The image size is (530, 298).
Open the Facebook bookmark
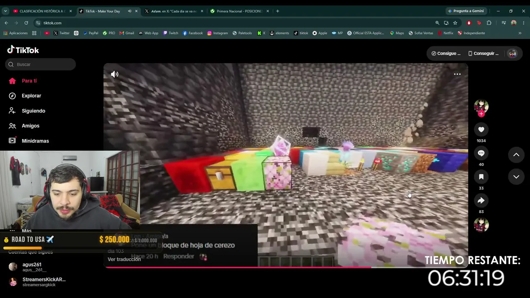193,33
